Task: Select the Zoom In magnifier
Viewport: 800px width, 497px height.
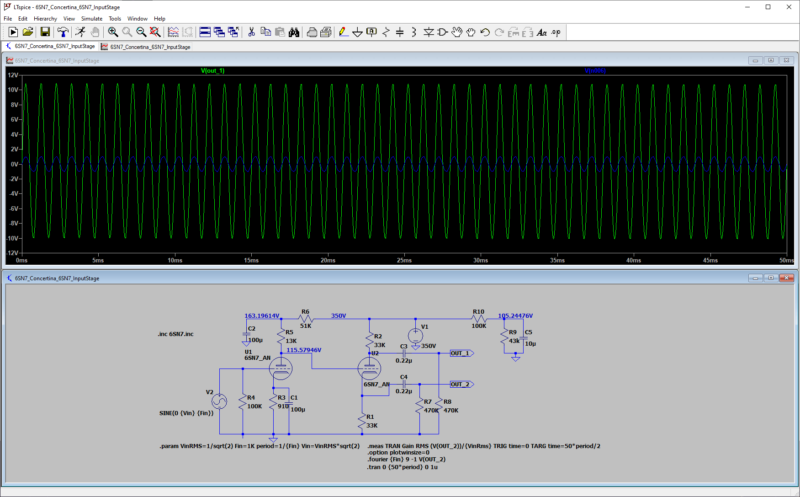Action: (x=113, y=32)
